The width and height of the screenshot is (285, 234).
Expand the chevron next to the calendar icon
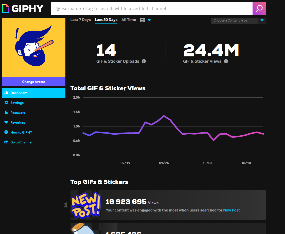click(x=149, y=20)
